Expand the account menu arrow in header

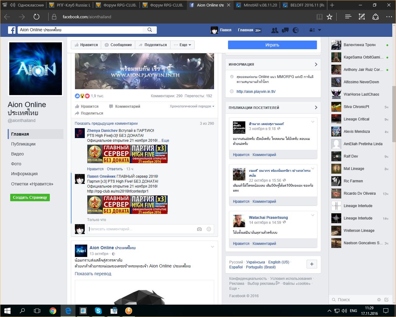coord(320,30)
